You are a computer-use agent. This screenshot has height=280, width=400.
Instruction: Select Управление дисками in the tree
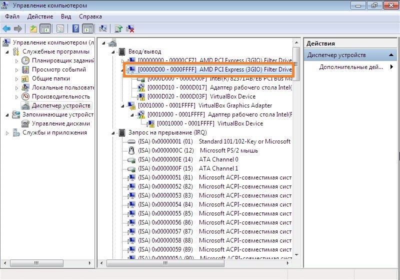click(x=60, y=123)
